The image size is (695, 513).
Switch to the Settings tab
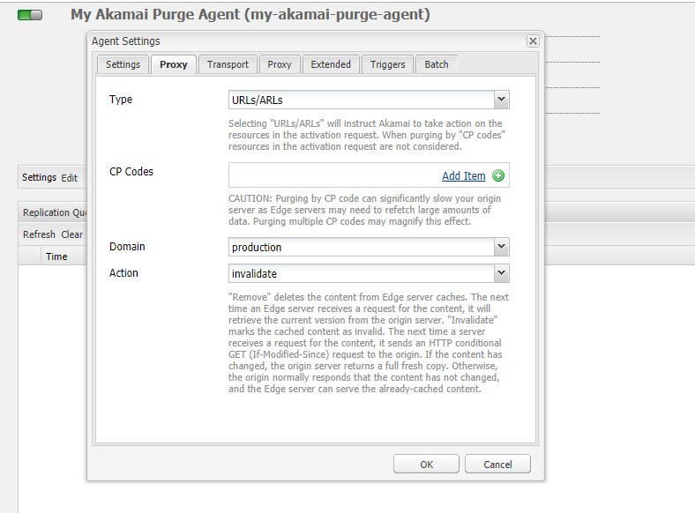click(x=123, y=64)
